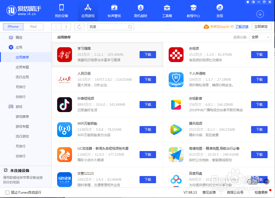Open the list menu icon in title bar
The height and width of the screenshot is (198, 275).
click(x=253, y=2)
